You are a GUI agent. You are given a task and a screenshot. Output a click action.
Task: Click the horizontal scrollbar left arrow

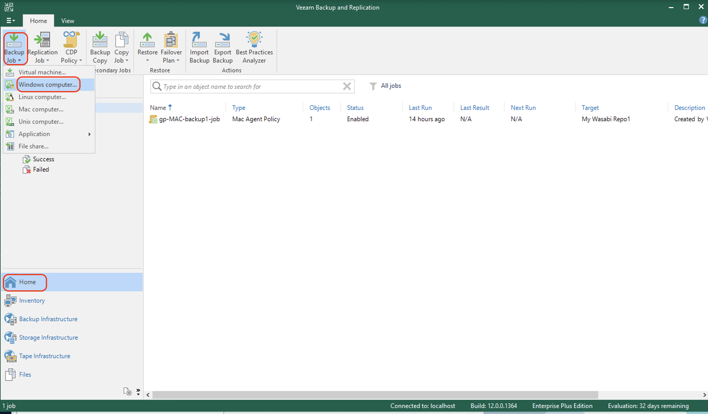148,395
